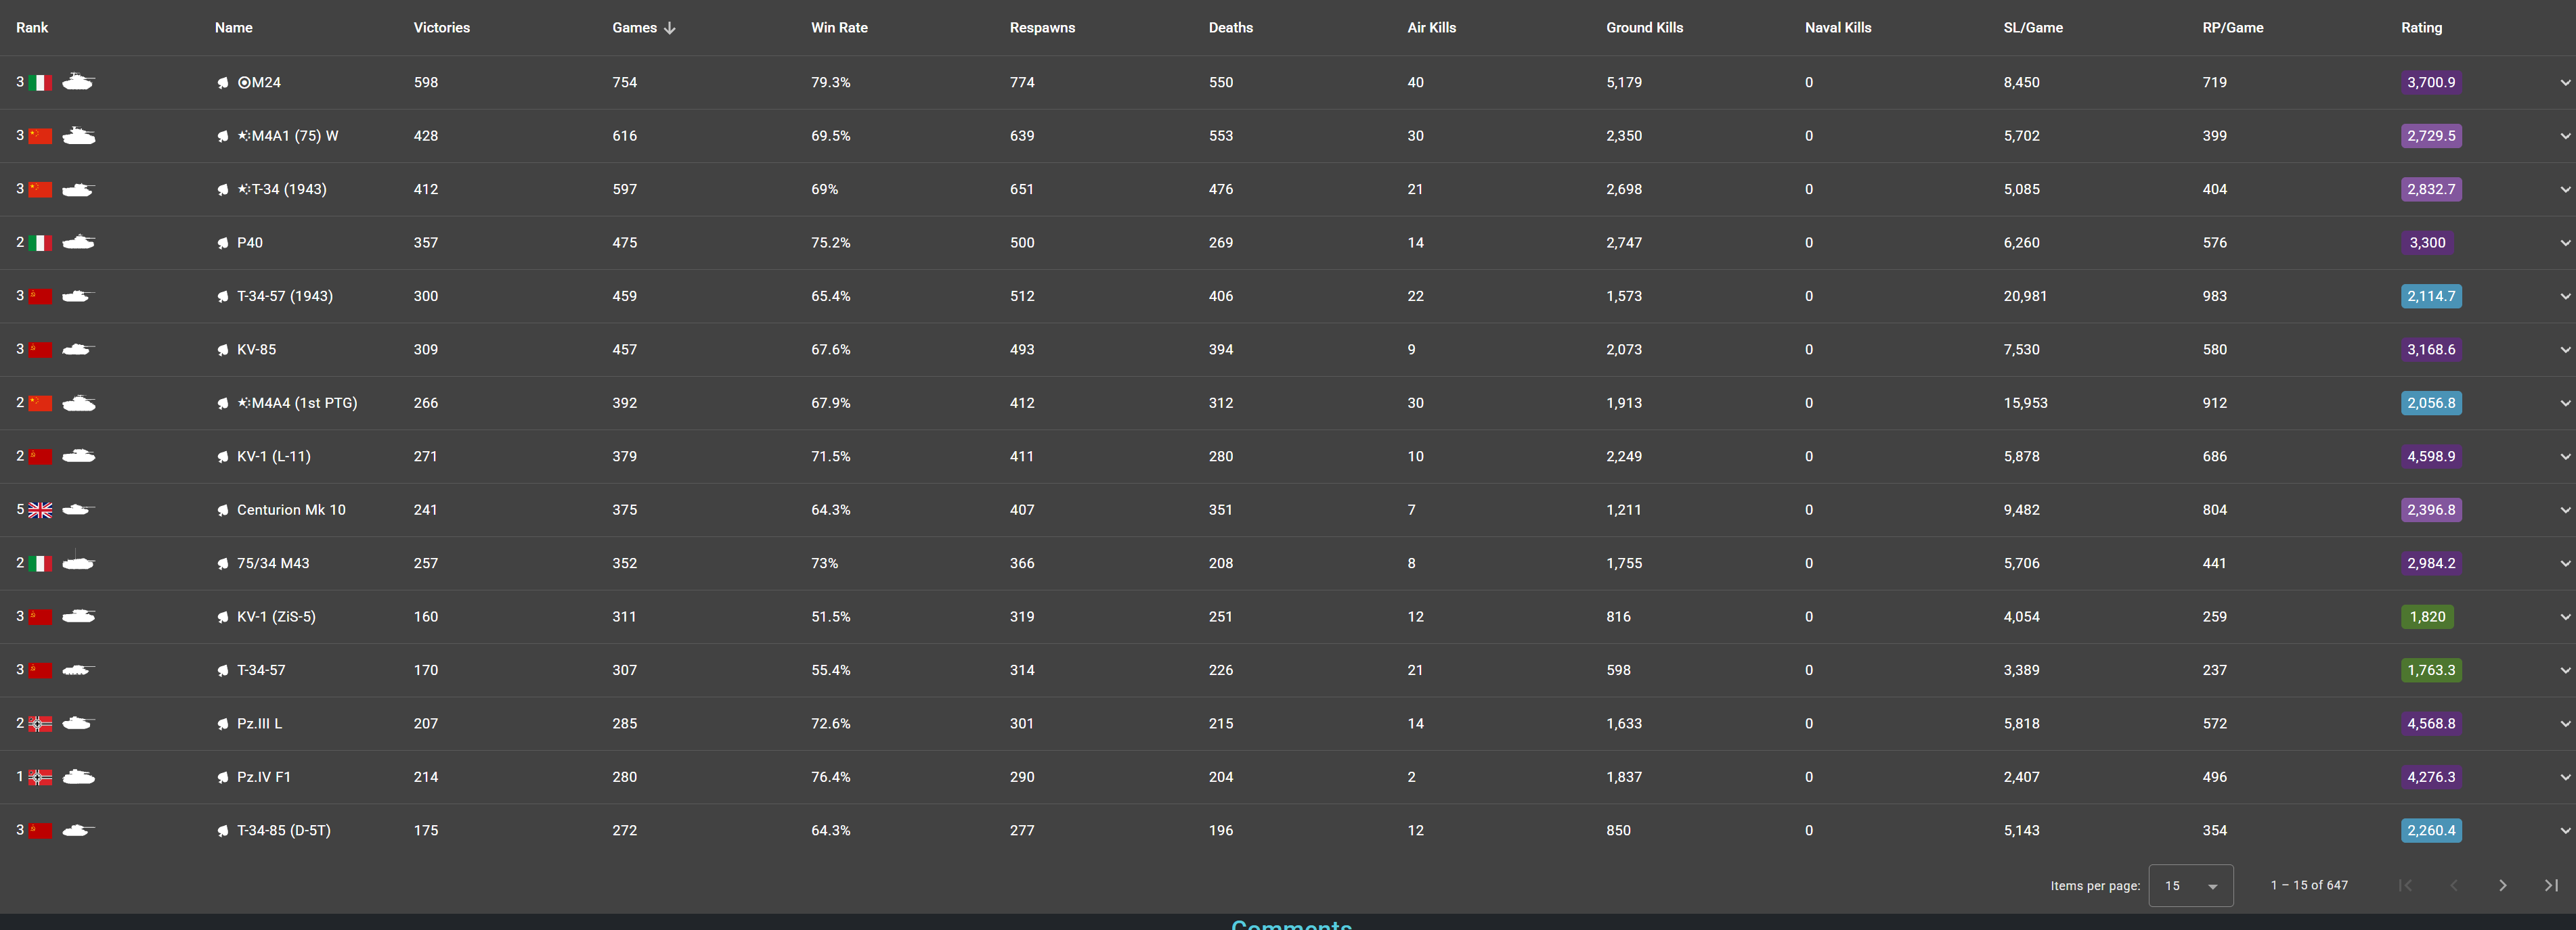Click the tank icon in P40 row
The height and width of the screenshot is (930, 2576).
[78, 243]
